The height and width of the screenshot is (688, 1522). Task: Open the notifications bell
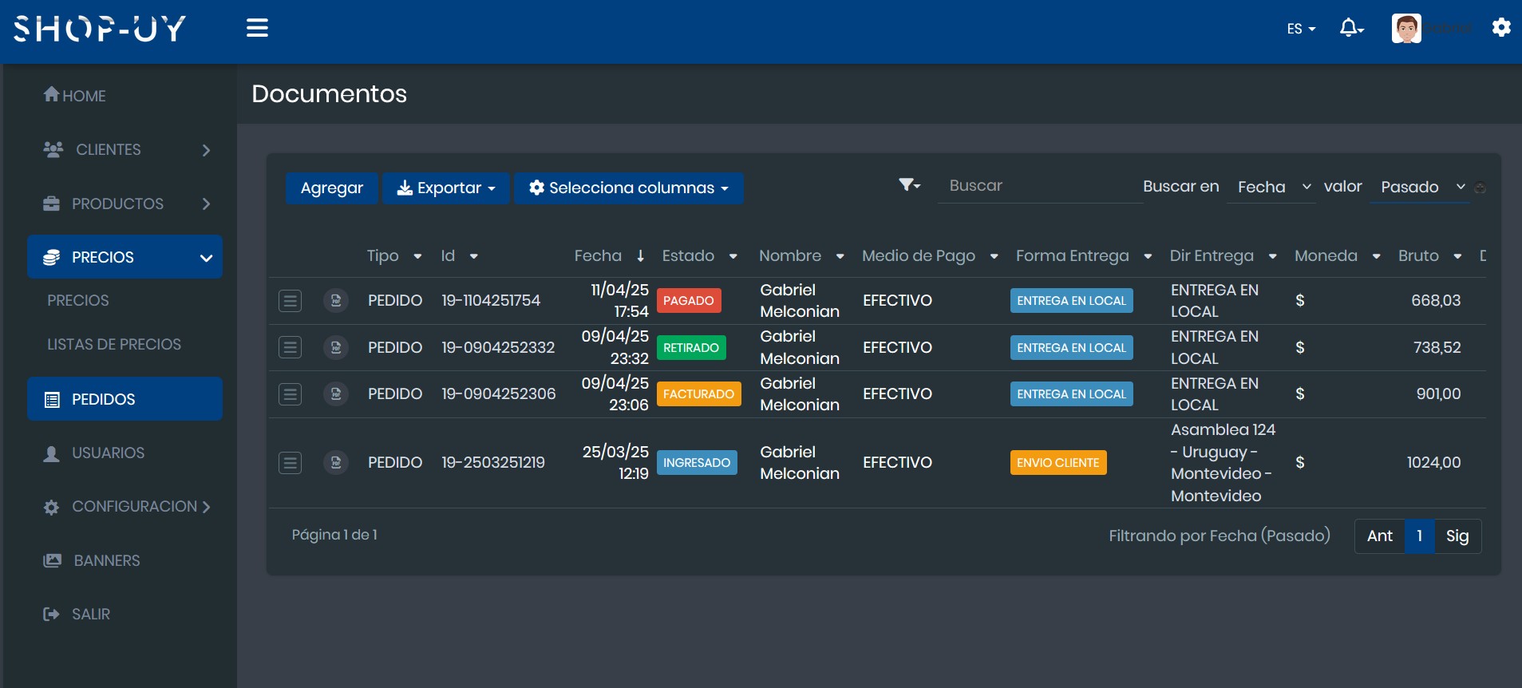[1350, 28]
